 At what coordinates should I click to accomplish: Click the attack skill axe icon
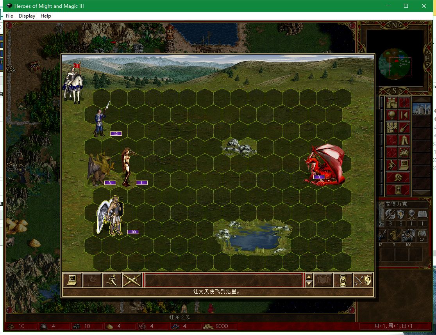click(390, 214)
